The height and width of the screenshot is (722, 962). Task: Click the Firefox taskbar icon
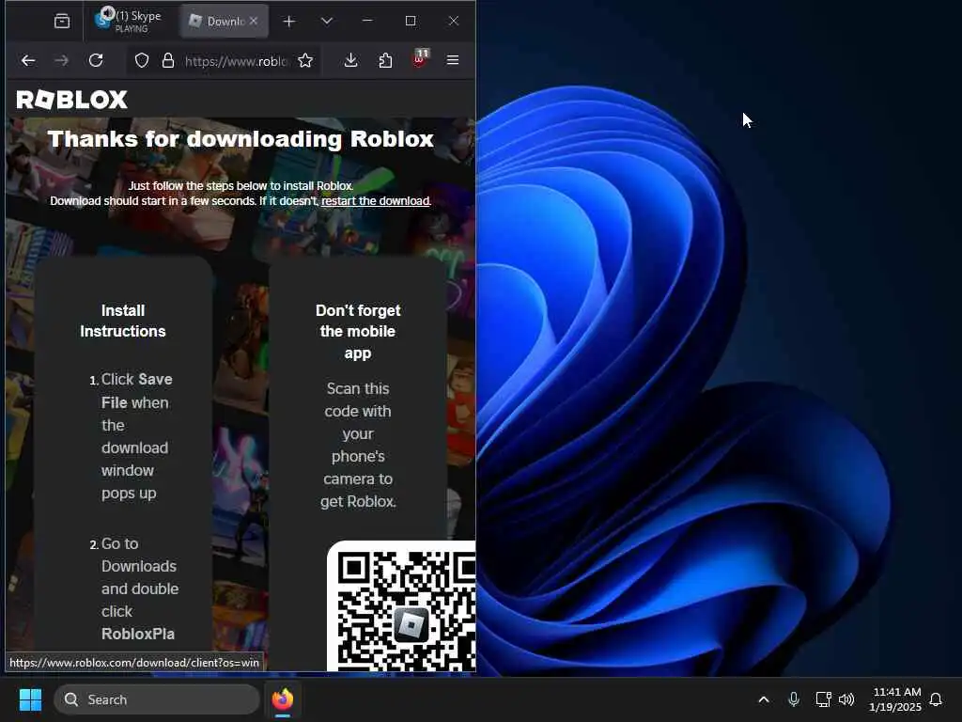point(283,699)
